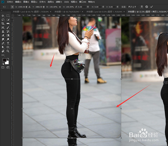Select the Quick Selection brush tool

(x=8, y=20)
